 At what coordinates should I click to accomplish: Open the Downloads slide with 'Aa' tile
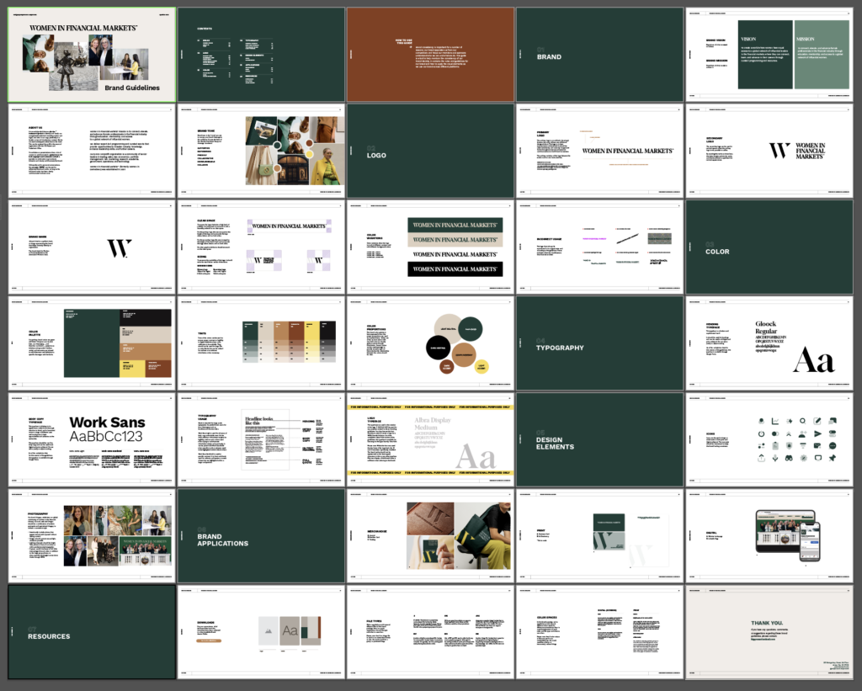coord(261,631)
